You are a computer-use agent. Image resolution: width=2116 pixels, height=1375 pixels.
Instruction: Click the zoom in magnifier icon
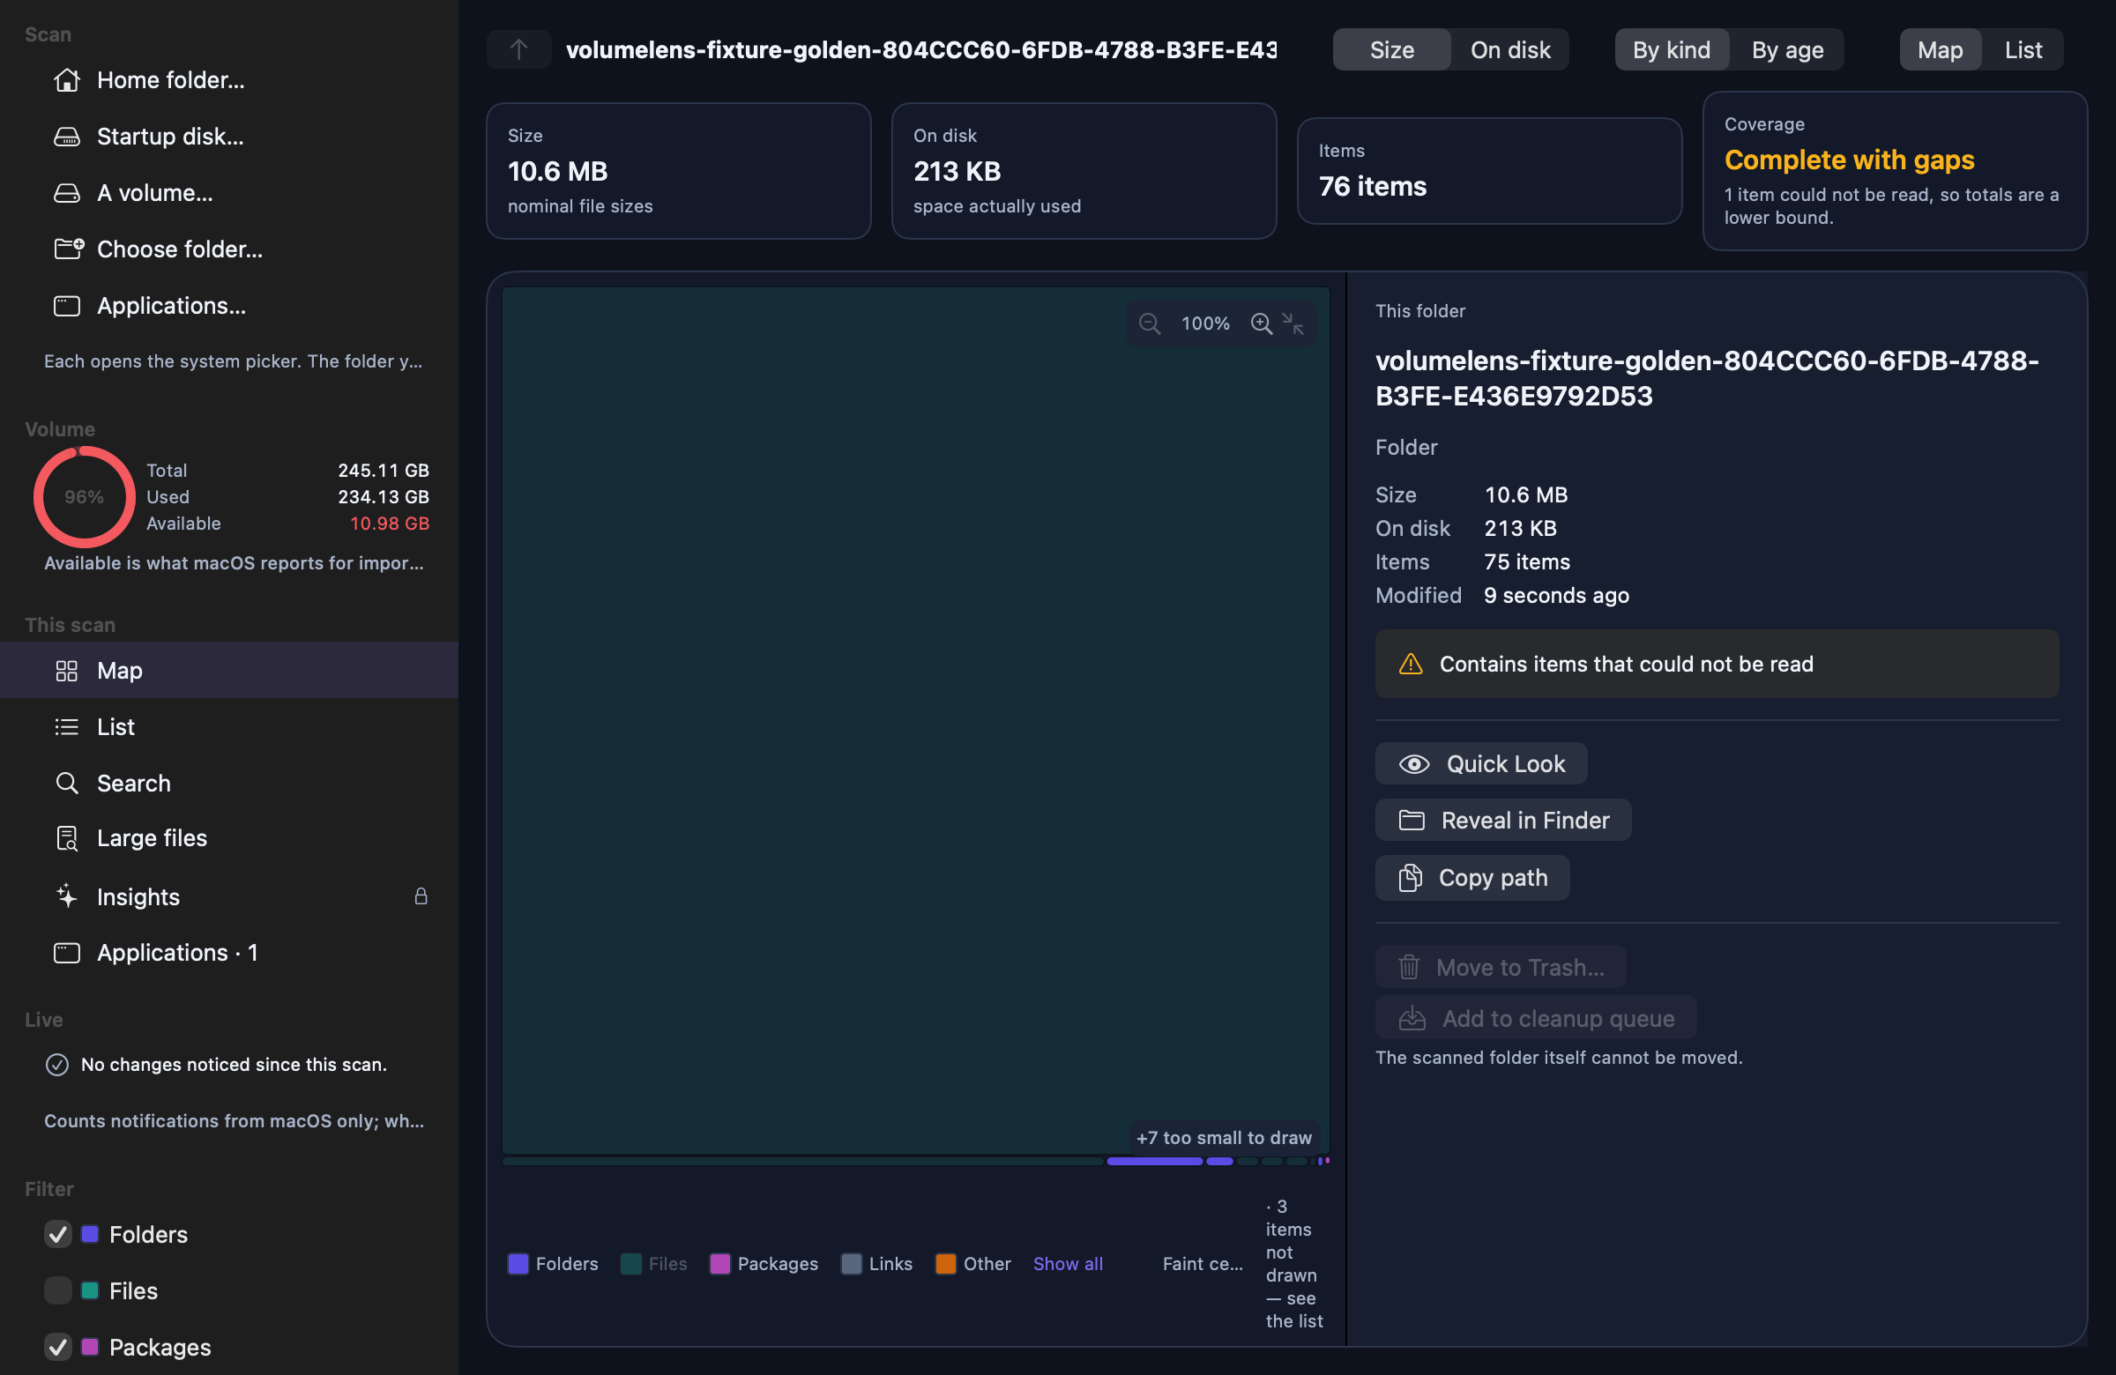tap(1261, 323)
